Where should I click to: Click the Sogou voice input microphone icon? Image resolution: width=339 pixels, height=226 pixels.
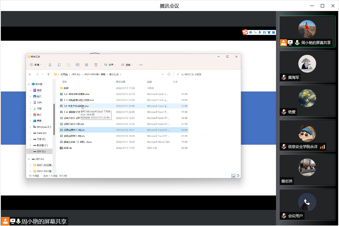(260, 32)
